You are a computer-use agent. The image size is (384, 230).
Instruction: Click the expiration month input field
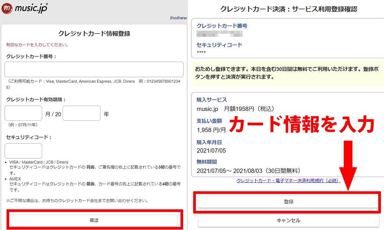pos(23,113)
